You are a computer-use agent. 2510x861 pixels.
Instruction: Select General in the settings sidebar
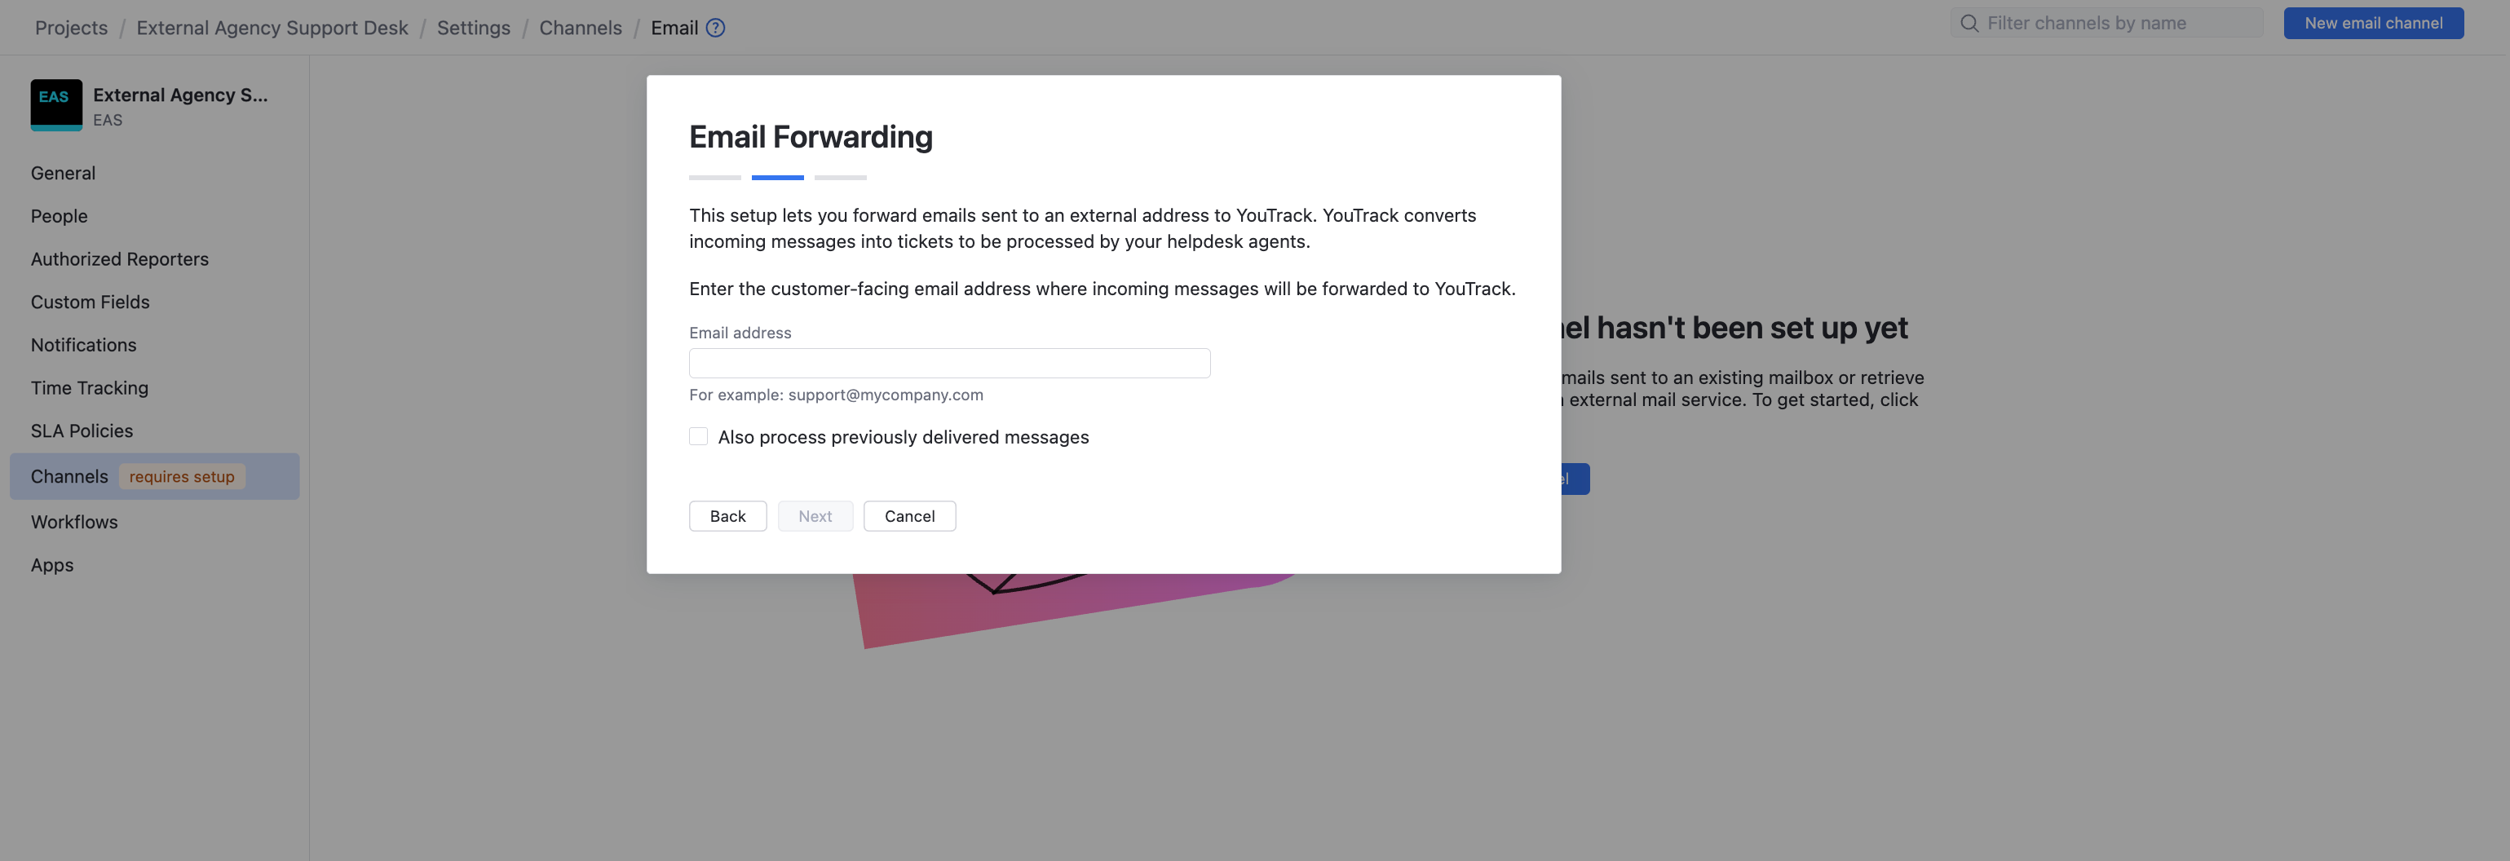64,174
